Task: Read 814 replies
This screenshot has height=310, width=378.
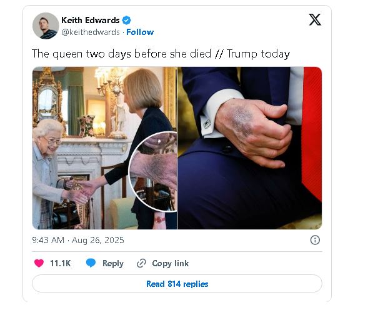Action: [177, 284]
